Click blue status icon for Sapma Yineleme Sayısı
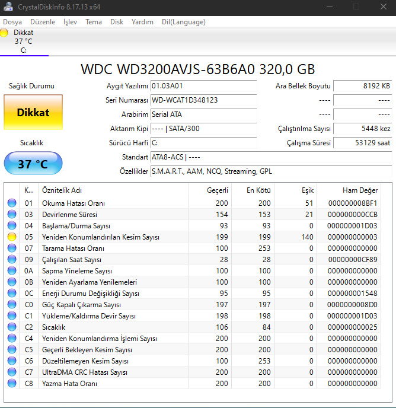This screenshot has width=396, height=408. (x=12, y=270)
